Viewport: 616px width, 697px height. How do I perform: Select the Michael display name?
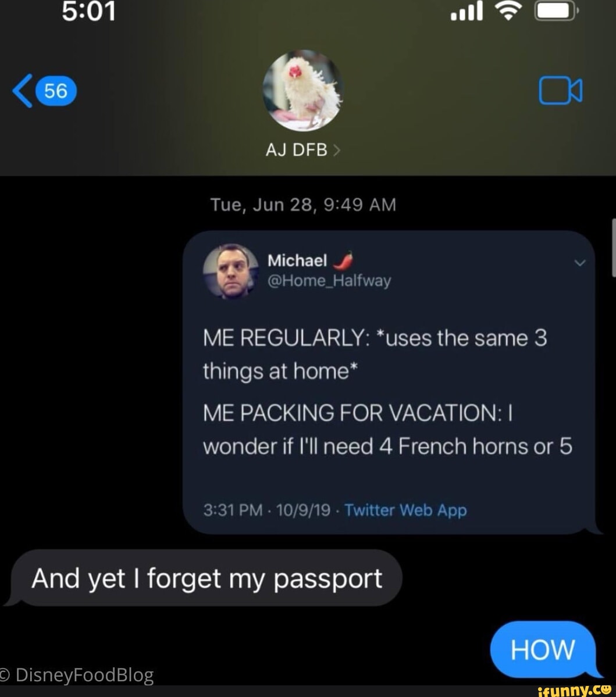[298, 260]
